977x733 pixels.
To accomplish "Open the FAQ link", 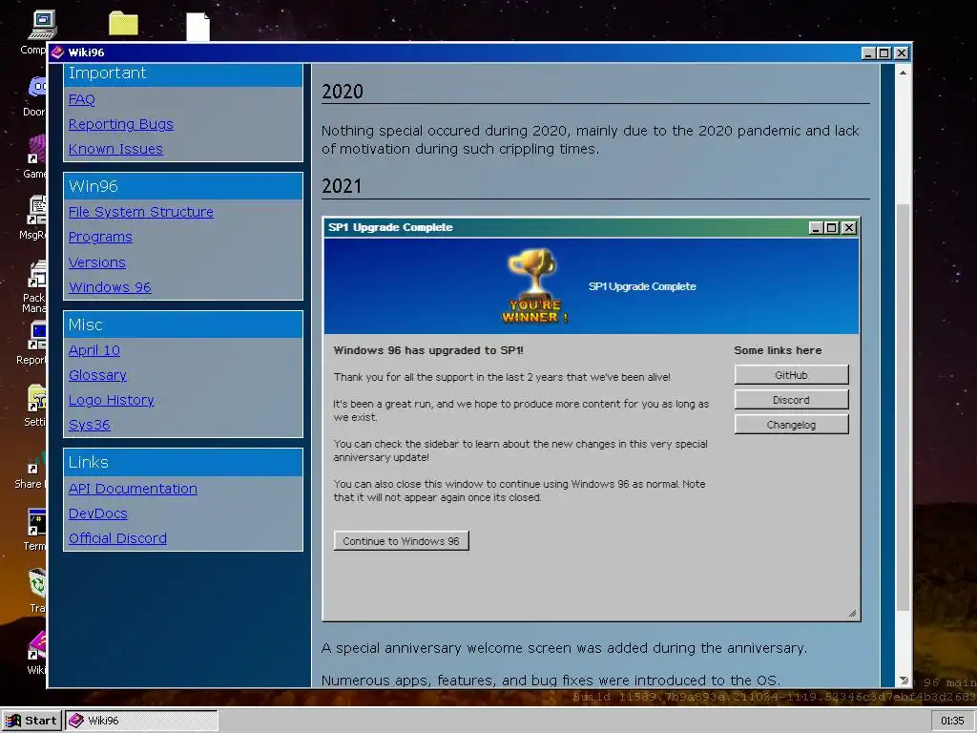I will coord(82,99).
